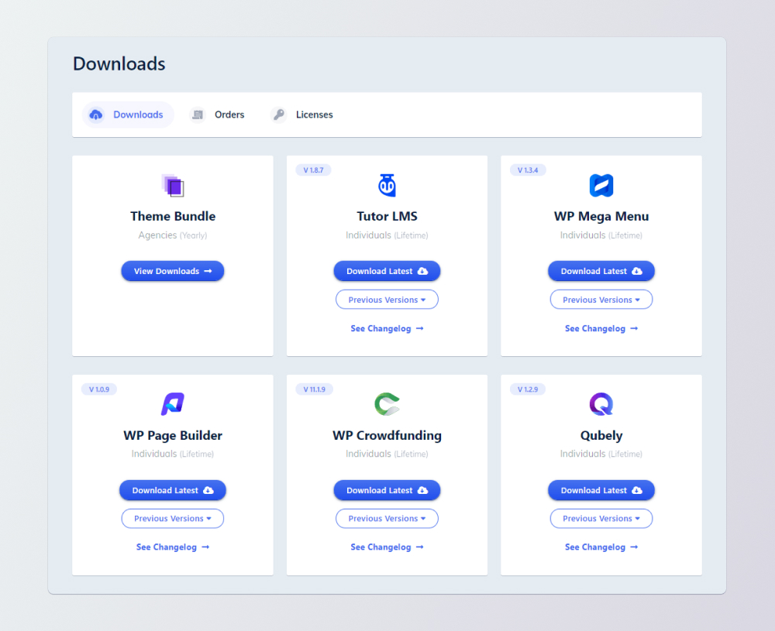Click the V 1.3.4 version badge
Screen dimensions: 775x631
click(x=528, y=170)
